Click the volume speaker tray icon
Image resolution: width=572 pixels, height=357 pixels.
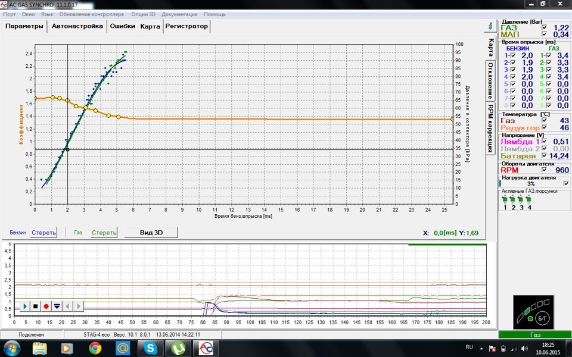pos(524,349)
